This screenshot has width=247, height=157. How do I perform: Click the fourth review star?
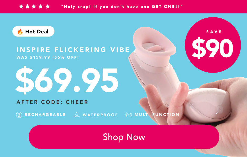pyautogui.click(x=41, y=7)
